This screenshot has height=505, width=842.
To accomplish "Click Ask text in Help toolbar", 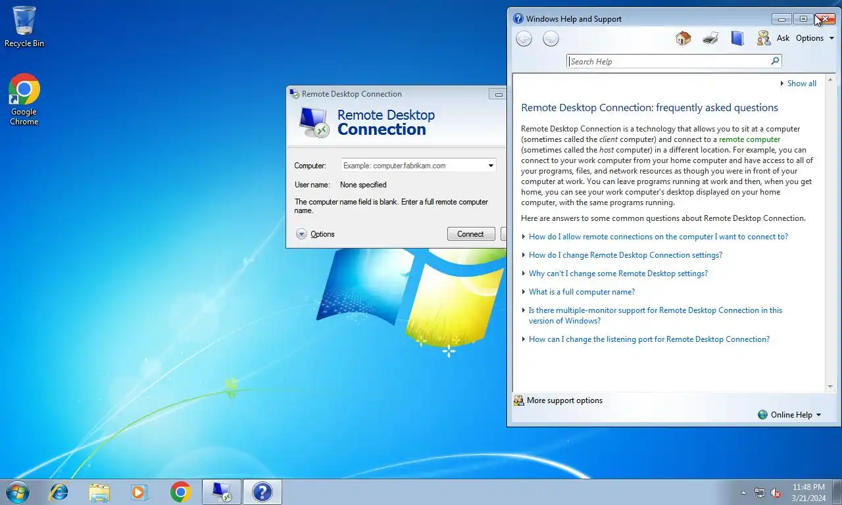I will pos(783,38).
